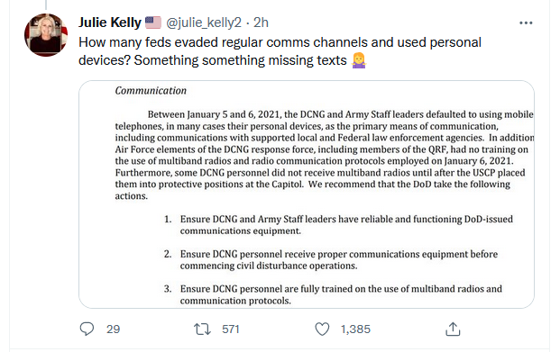Open the embedded Communication document image
This screenshot has height=352, width=560.
coord(307,194)
